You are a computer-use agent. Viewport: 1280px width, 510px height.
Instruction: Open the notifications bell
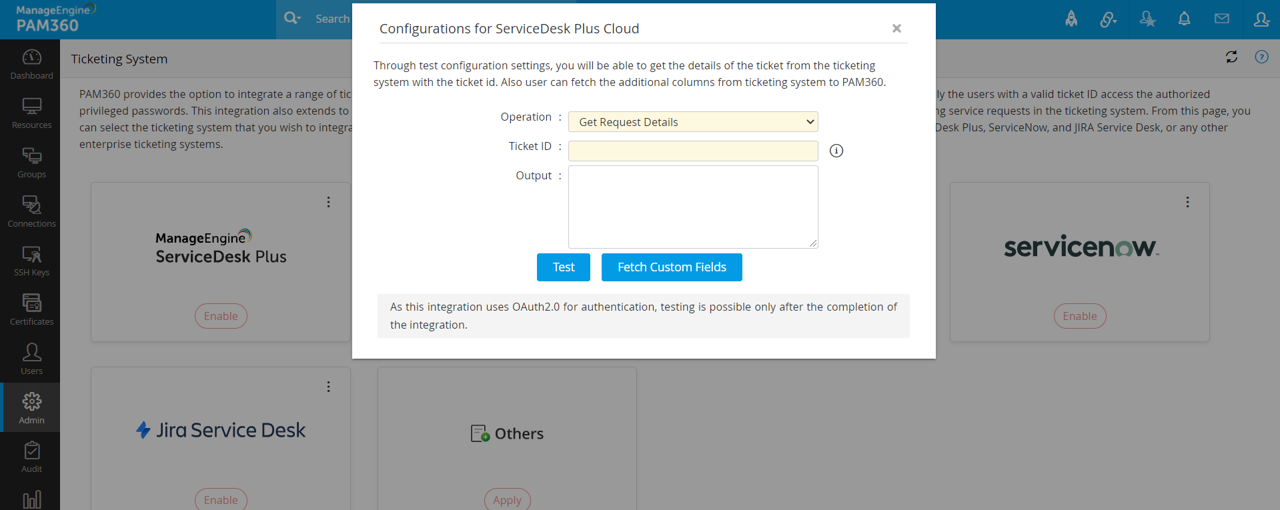(x=1184, y=19)
